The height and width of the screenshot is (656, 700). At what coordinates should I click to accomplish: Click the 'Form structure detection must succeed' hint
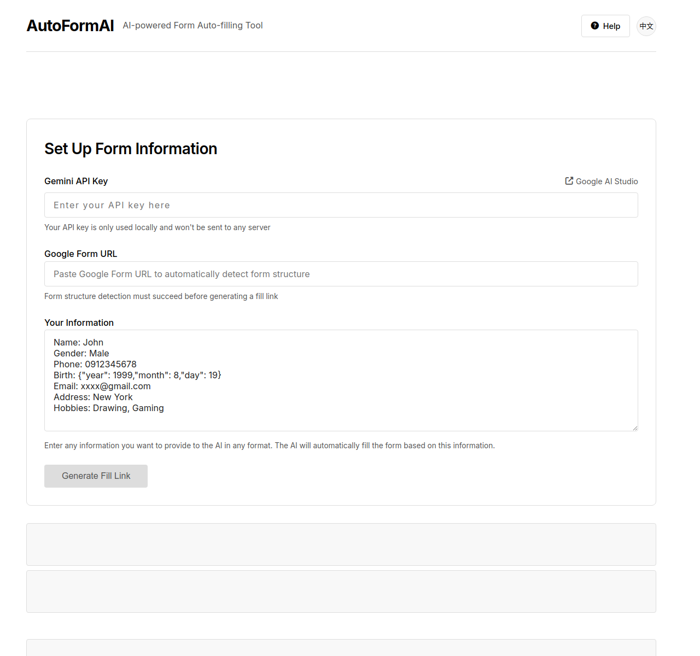tap(161, 296)
